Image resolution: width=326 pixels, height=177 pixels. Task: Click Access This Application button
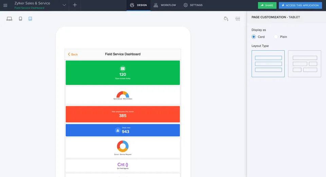(x=300, y=5)
